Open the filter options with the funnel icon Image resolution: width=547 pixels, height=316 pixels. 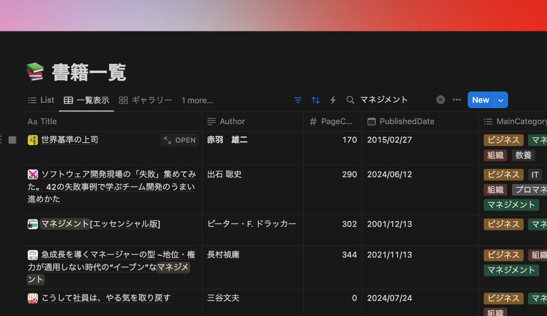tap(298, 100)
